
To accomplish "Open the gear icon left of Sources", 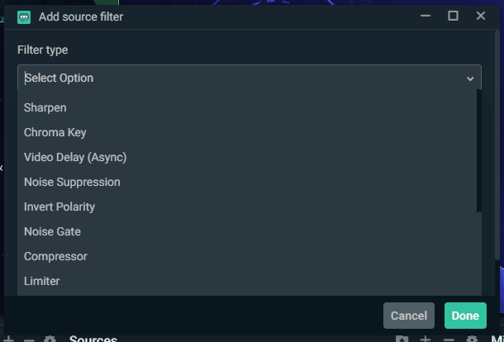I will (x=50, y=339).
